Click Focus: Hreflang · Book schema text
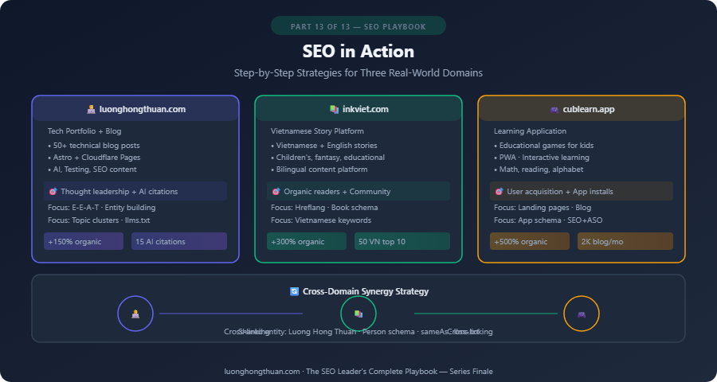The height and width of the screenshot is (382, 717). (324, 208)
